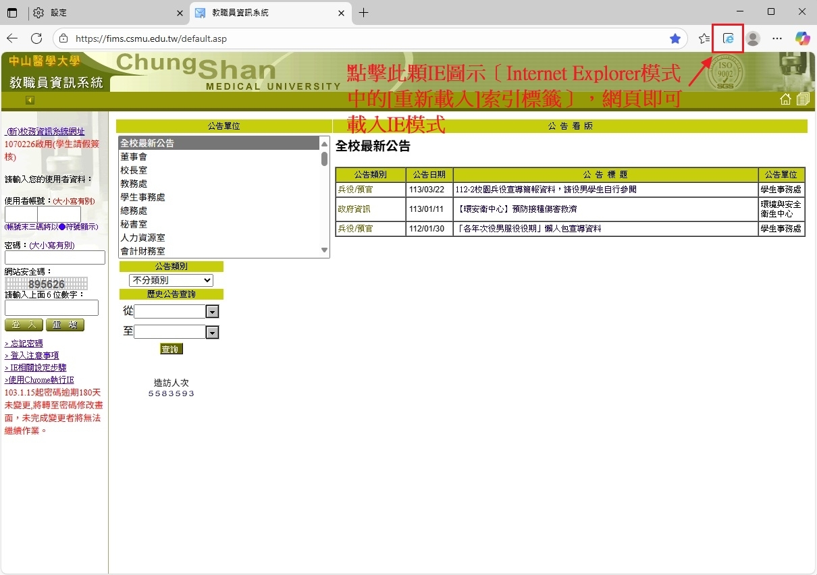This screenshot has width=817, height=575.
Task: Refresh the page with reload button
Action: point(36,38)
